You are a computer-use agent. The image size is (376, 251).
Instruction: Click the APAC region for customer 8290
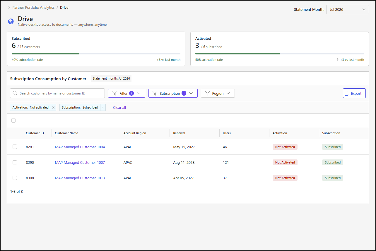pyautogui.click(x=128, y=162)
